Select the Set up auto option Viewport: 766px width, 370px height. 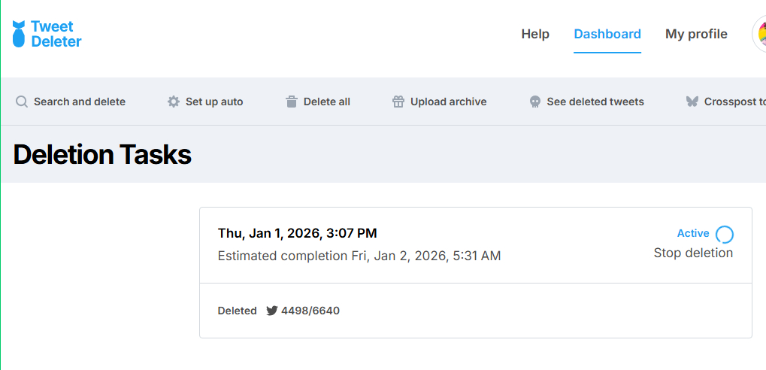(214, 102)
